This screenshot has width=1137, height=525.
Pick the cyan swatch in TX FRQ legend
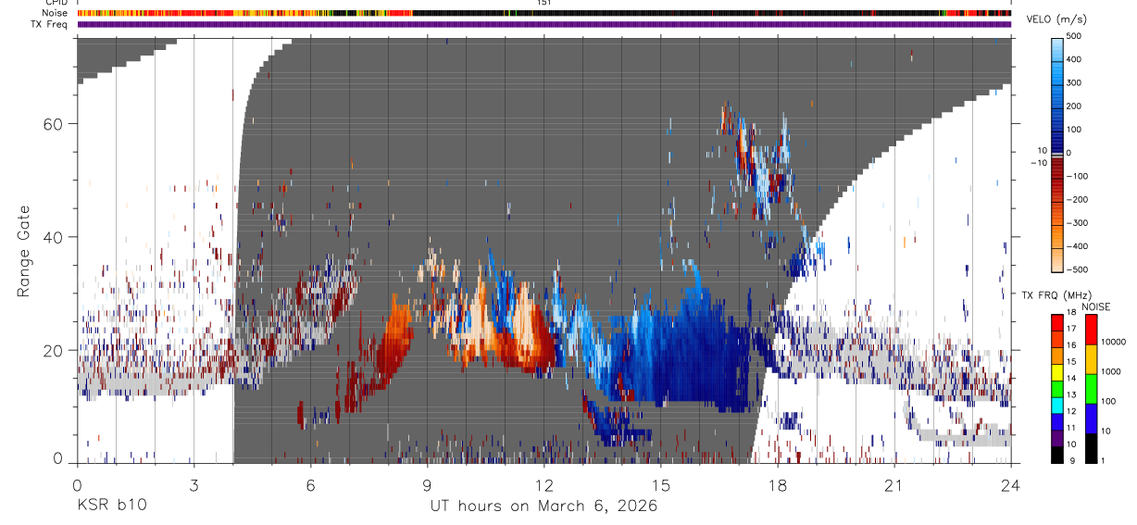1057,404
